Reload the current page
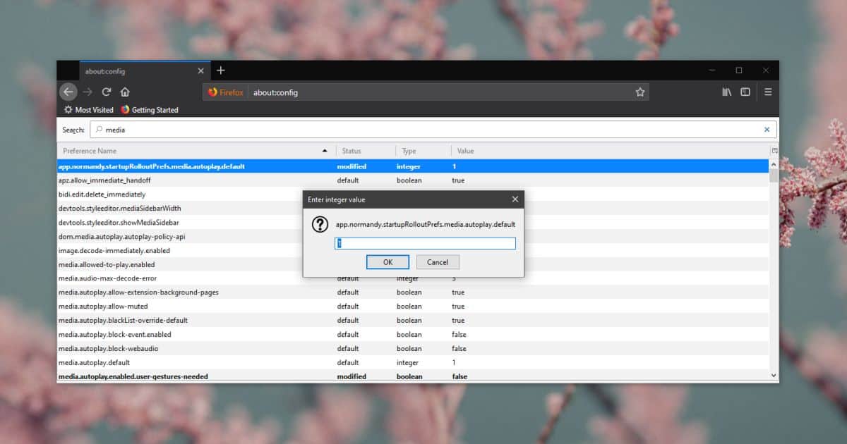The height and width of the screenshot is (444, 847). pos(107,92)
